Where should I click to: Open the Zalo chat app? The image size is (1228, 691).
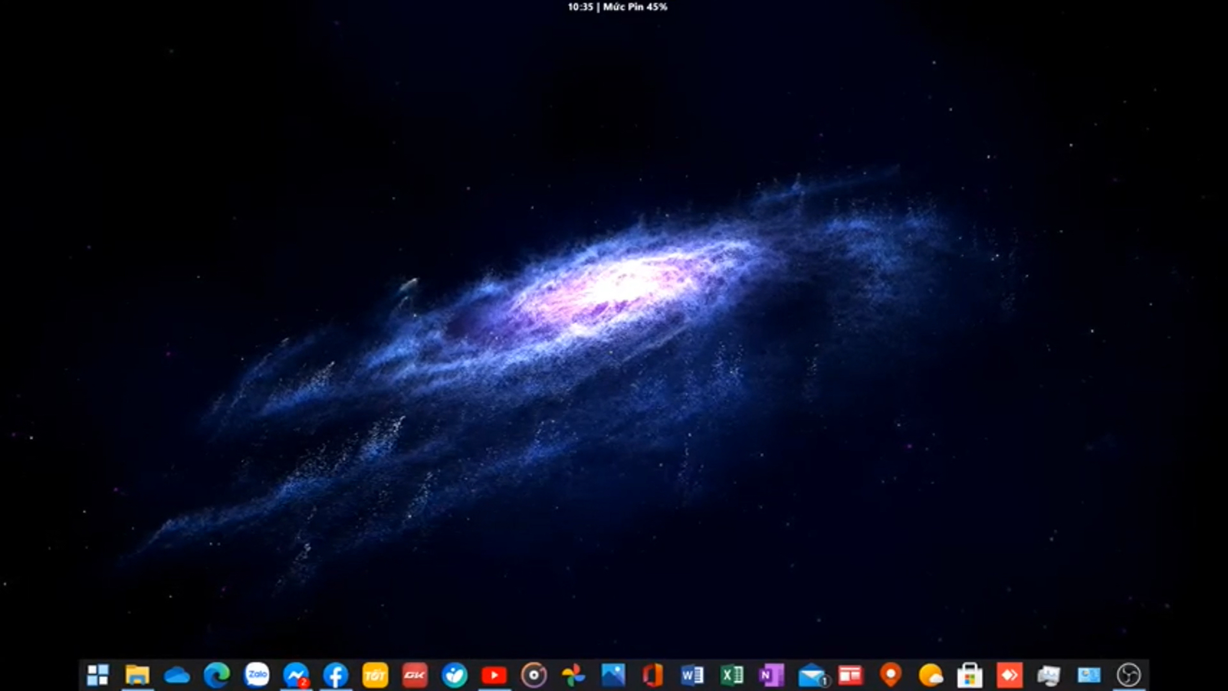257,675
